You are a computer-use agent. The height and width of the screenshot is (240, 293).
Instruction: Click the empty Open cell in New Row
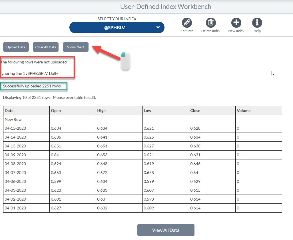click(x=73, y=119)
